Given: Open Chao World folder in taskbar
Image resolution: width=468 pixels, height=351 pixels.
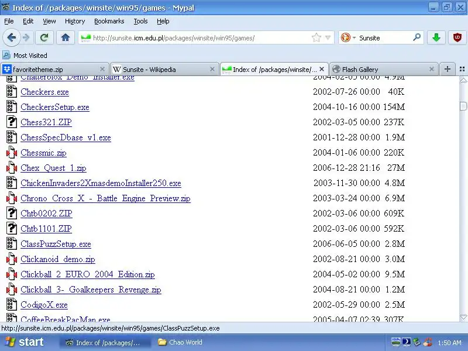Looking at the screenshot, I should pyautogui.click(x=180, y=342).
